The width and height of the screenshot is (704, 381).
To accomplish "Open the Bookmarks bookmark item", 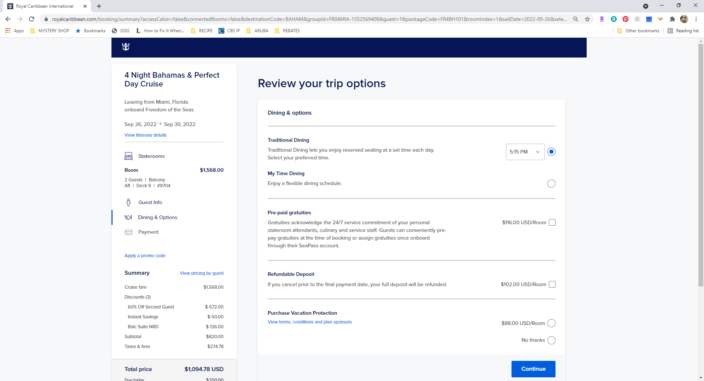I will (91, 31).
